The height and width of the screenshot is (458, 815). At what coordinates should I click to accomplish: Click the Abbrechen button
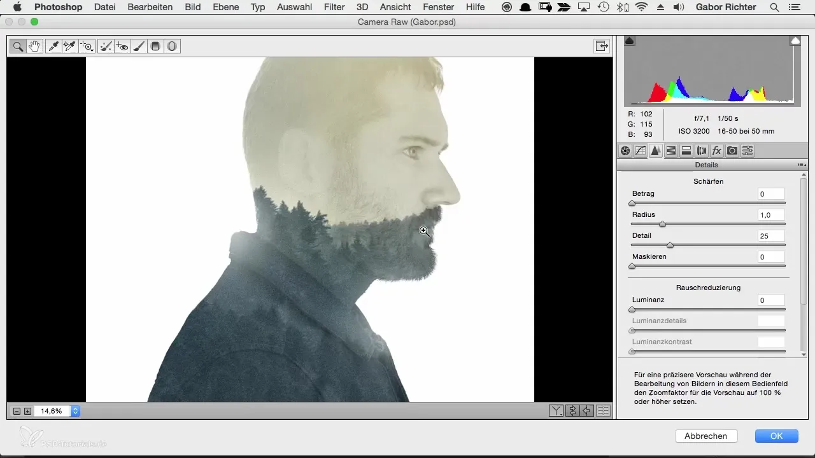coord(705,436)
